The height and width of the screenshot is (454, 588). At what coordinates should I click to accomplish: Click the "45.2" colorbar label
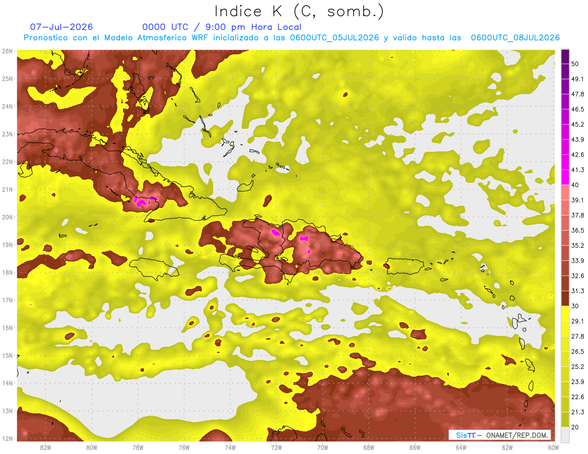coord(577,124)
